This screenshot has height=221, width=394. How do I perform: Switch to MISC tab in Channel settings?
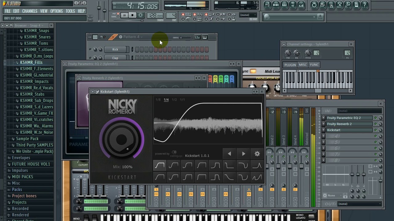point(303,65)
